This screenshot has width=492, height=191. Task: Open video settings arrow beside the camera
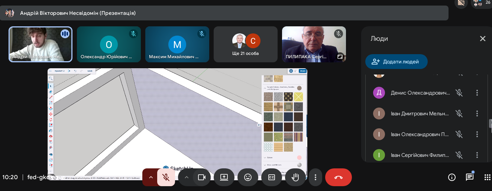187,177
